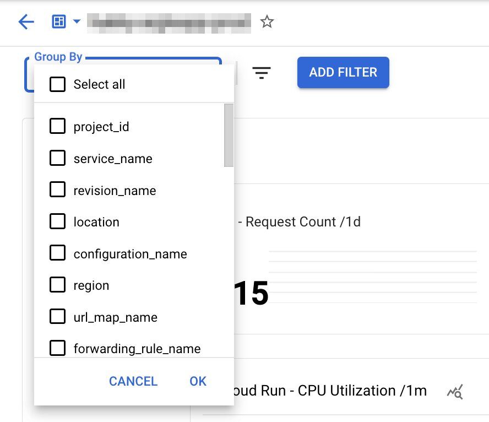The height and width of the screenshot is (422, 489).
Task: Click CANCEL in the Group By menu
Action: (x=133, y=381)
